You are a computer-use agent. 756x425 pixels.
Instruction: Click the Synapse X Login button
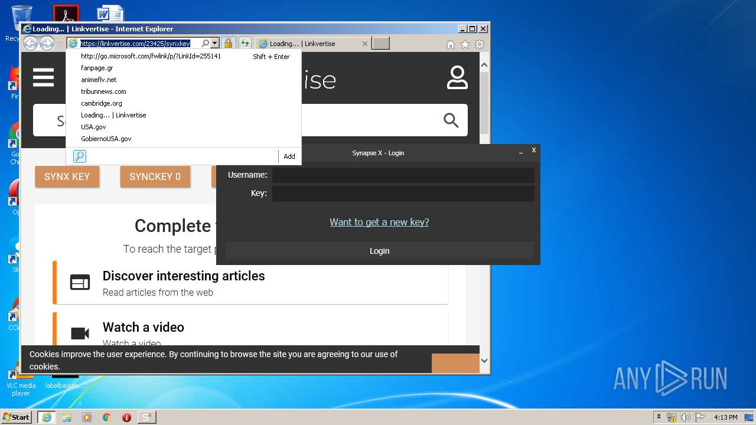(379, 251)
